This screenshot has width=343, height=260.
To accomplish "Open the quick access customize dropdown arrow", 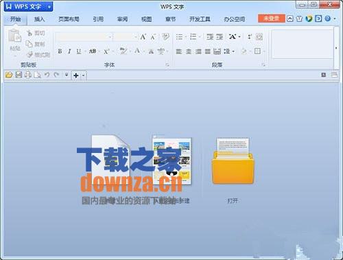I will [67, 75].
